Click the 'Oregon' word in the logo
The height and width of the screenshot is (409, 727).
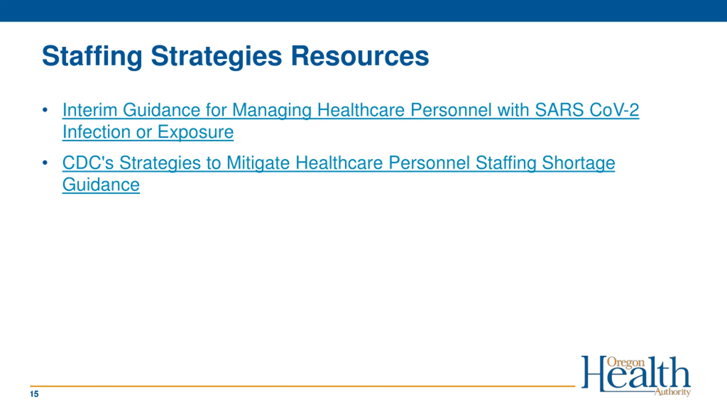(626, 363)
